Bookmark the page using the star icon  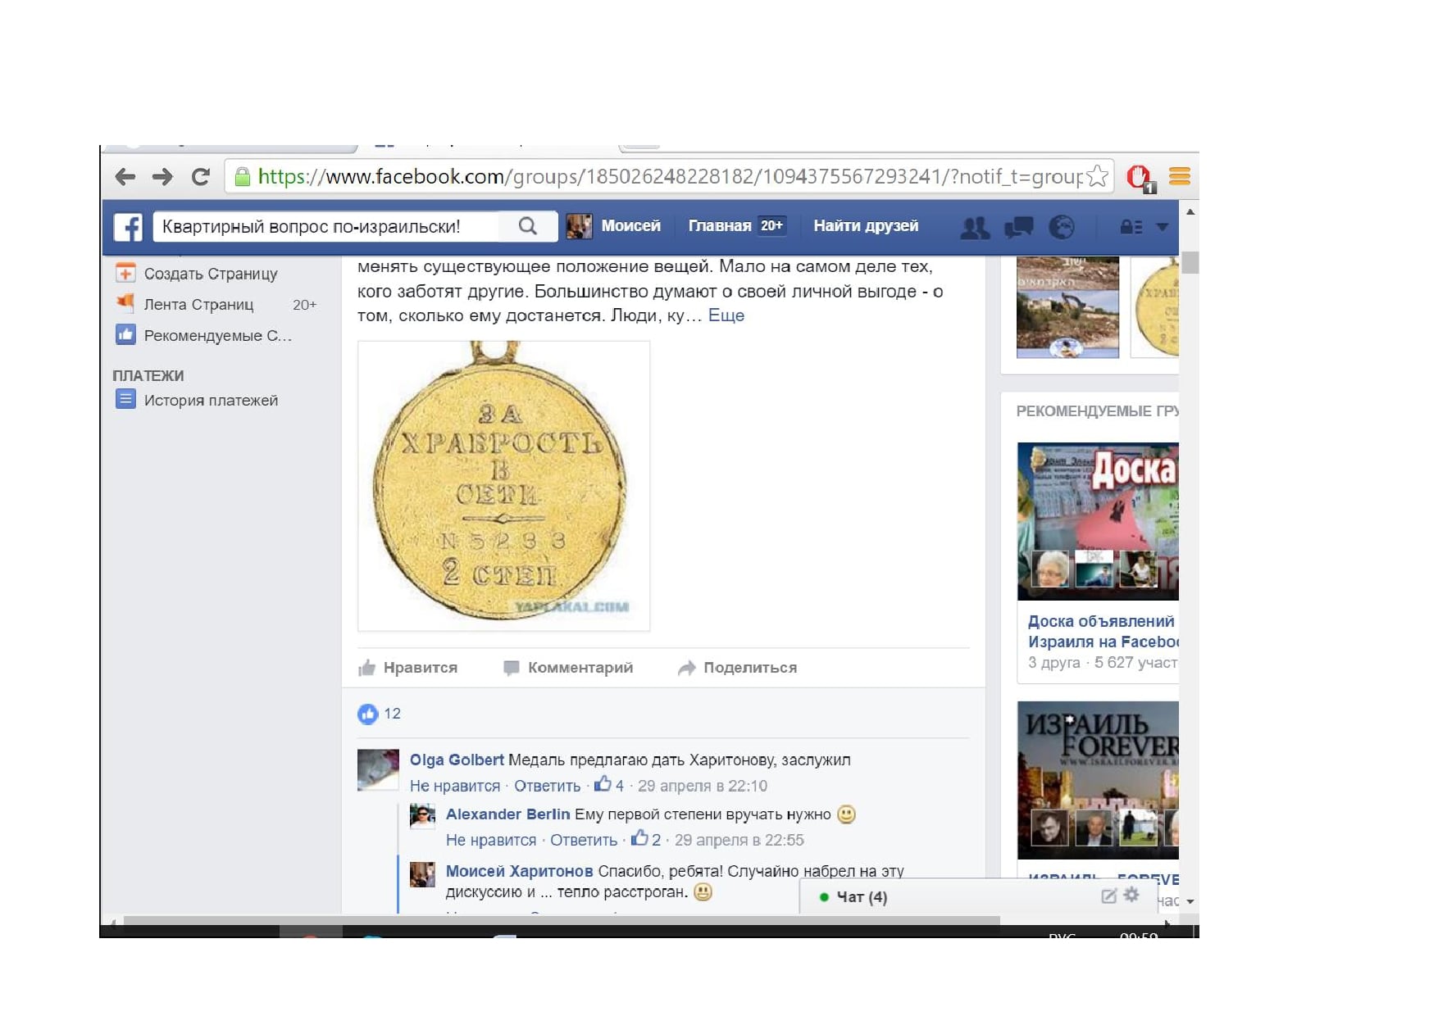click(x=1097, y=176)
